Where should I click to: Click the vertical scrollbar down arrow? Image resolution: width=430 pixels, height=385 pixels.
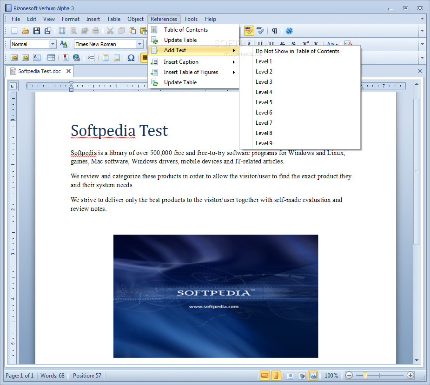point(417,360)
